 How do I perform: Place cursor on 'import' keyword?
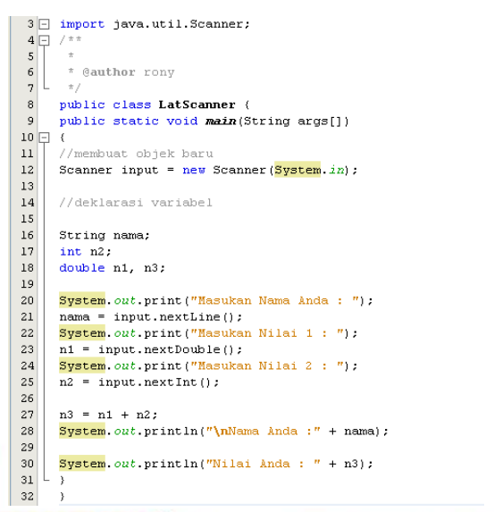coord(82,24)
